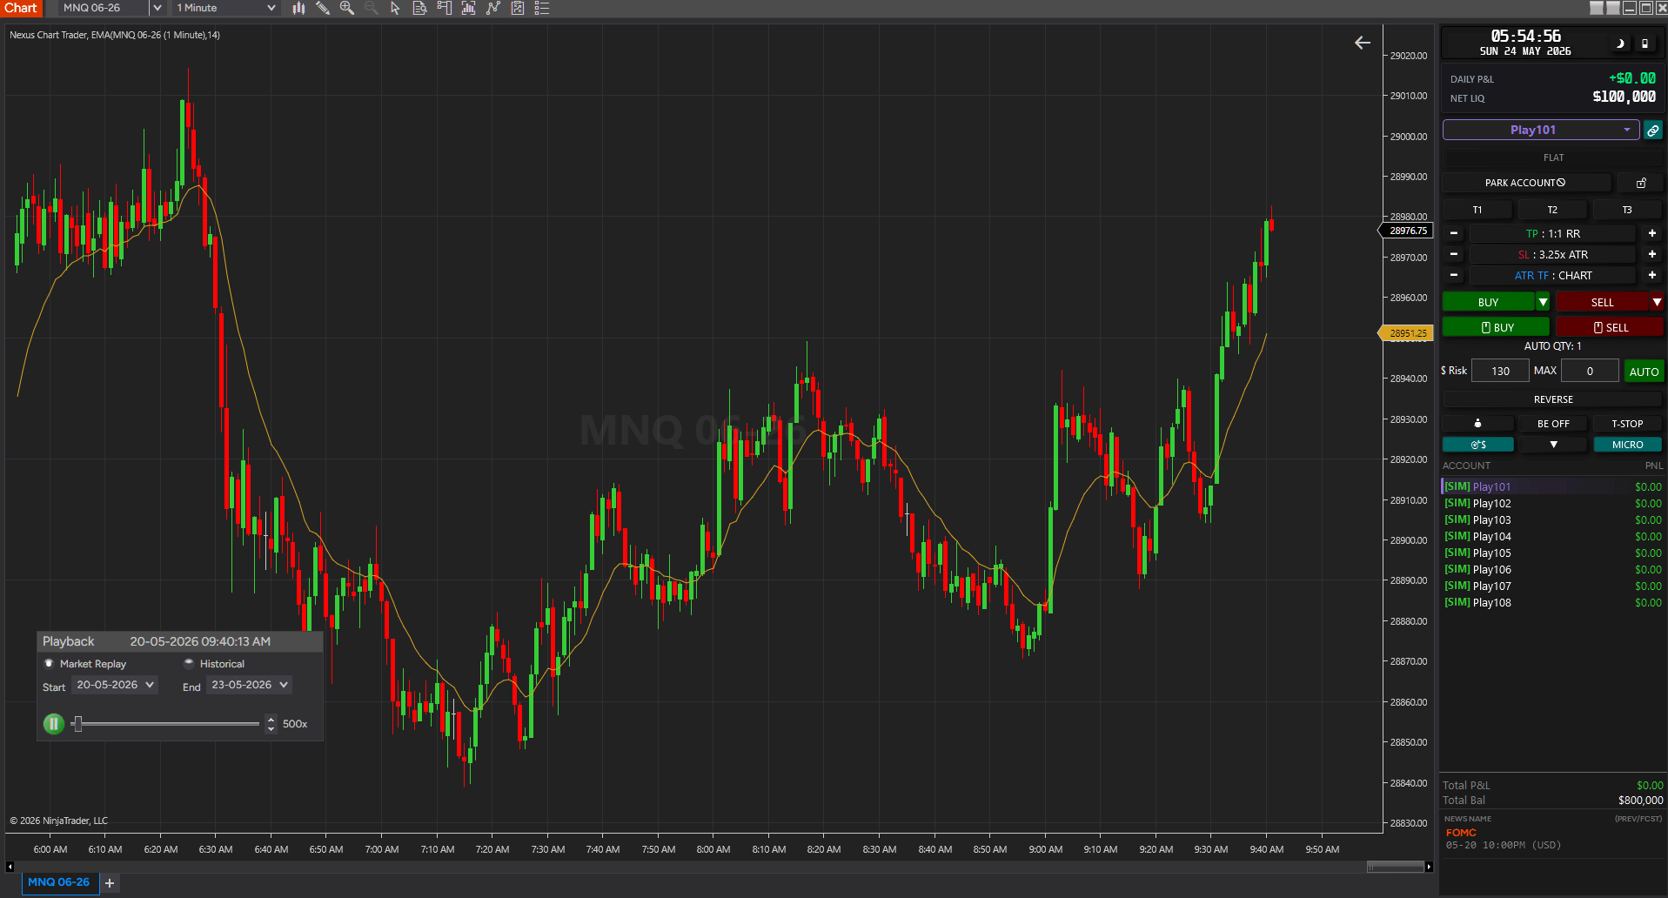
Task: Toggle the BE OFF breakeven button
Action: 1553,424
